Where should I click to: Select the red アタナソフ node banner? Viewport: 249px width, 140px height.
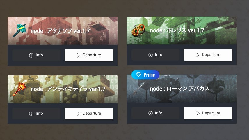[x=63, y=31]
